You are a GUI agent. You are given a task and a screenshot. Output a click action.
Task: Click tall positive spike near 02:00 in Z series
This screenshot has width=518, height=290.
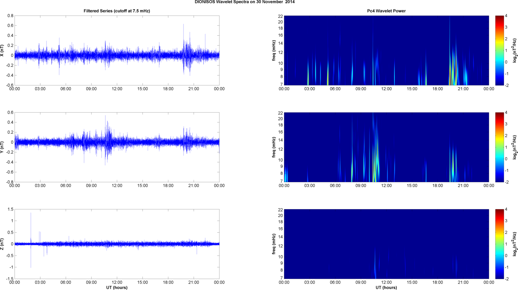(x=31, y=228)
